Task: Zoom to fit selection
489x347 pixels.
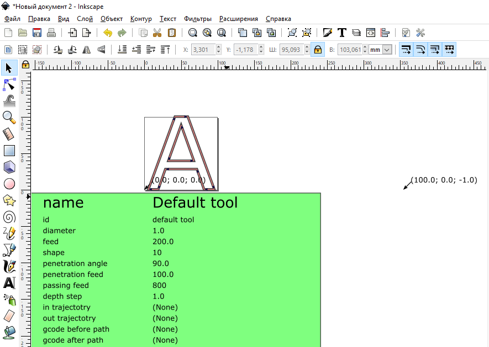Action: [193, 33]
